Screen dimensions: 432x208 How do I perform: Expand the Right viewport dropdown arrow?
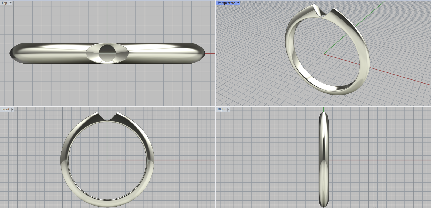coord(229,109)
